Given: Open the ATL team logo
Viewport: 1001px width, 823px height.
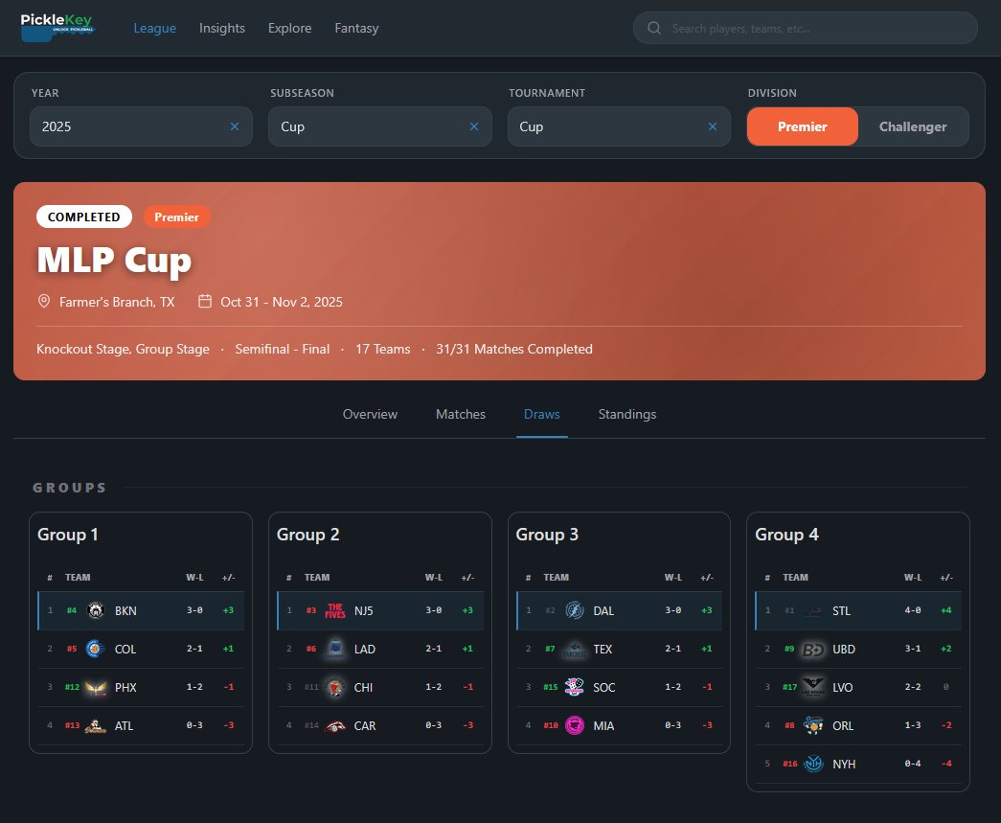Looking at the screenshot, I should click(96, 725).
